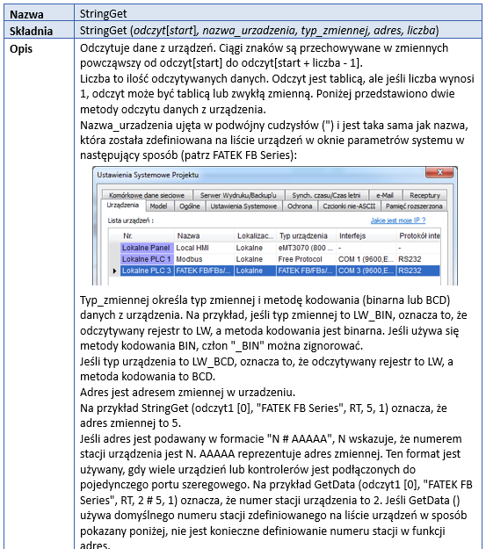Open the Synch. czasu/Czas letni tab
The width and height of the screenshot is (486, 549).
click(x=326, y=195)
